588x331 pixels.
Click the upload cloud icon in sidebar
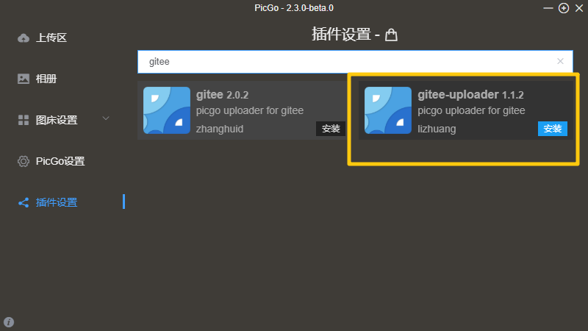tap(24, 38)
